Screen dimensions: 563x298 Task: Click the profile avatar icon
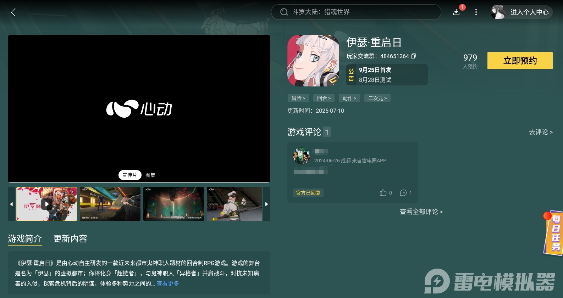(498, 12)
